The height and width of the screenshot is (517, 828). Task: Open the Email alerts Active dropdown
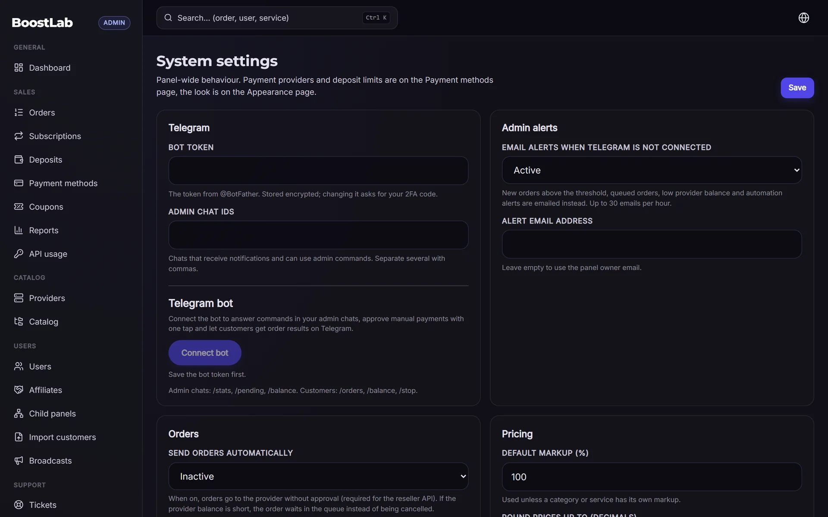point(652,170)
